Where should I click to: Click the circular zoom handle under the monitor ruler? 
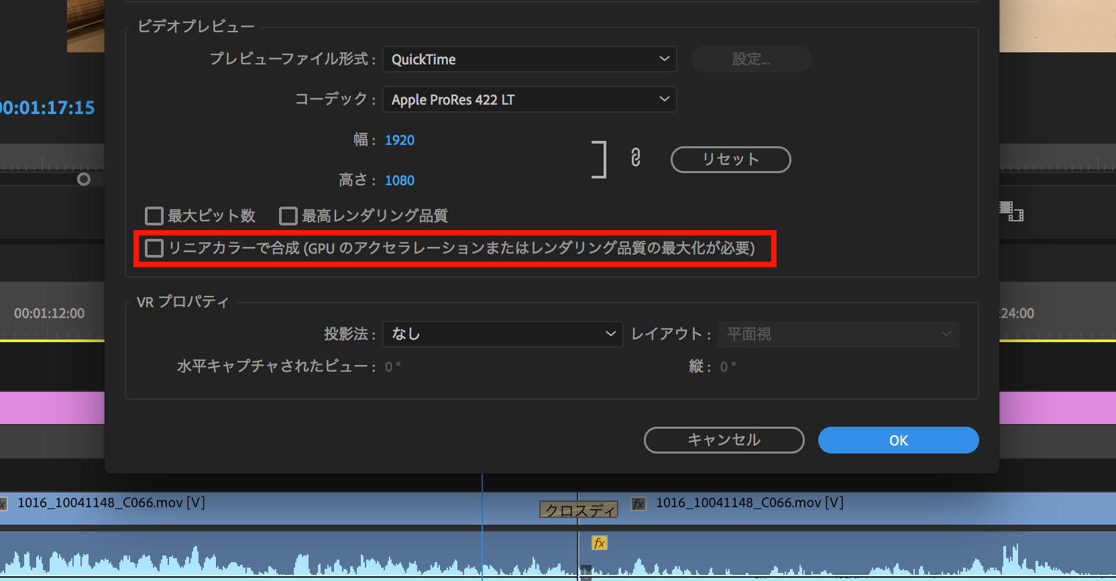pyautogui.click(x=84, y=179)
